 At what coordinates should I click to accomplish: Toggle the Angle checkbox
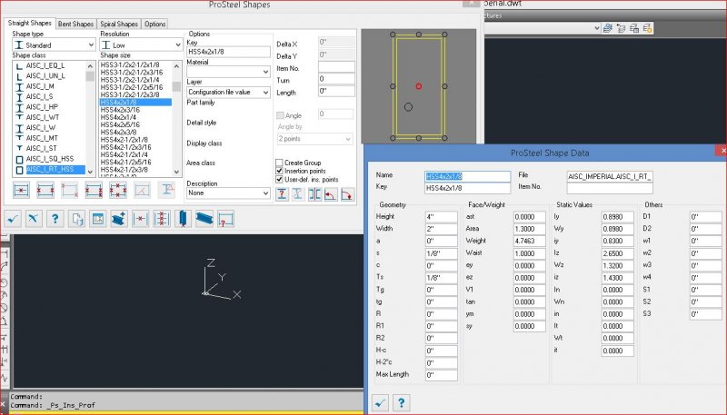(280, 115)
